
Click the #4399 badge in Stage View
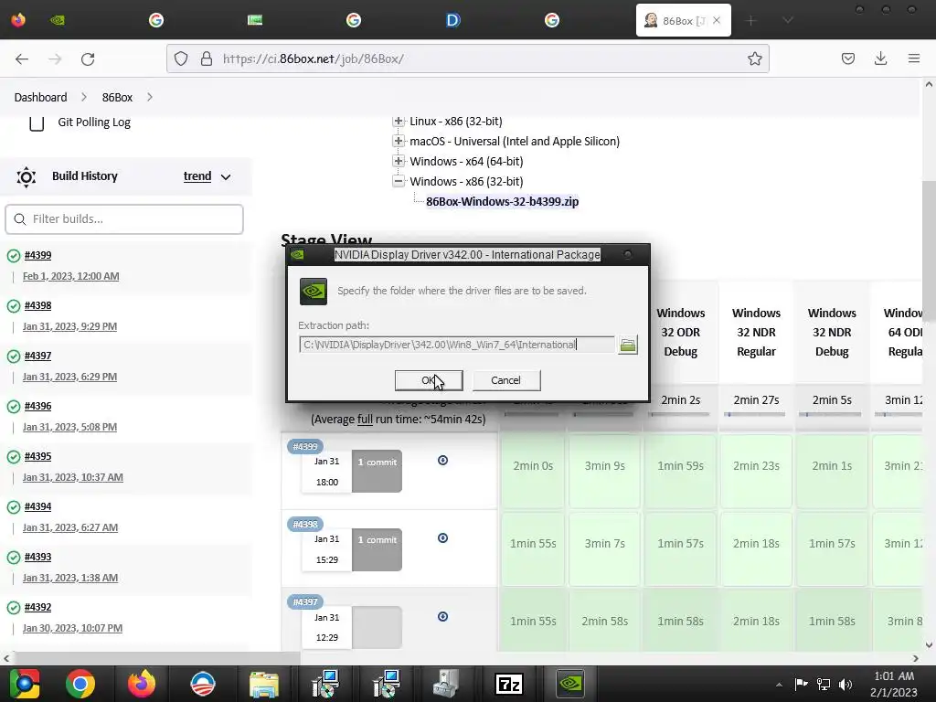[x=305, y=446]
